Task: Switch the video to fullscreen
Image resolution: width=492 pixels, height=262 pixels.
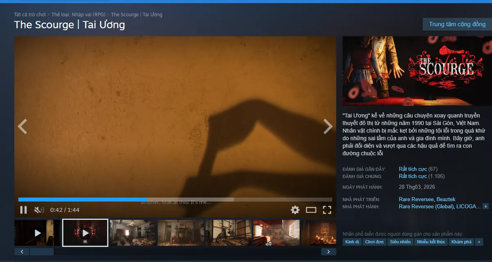Action: (327, 210)
